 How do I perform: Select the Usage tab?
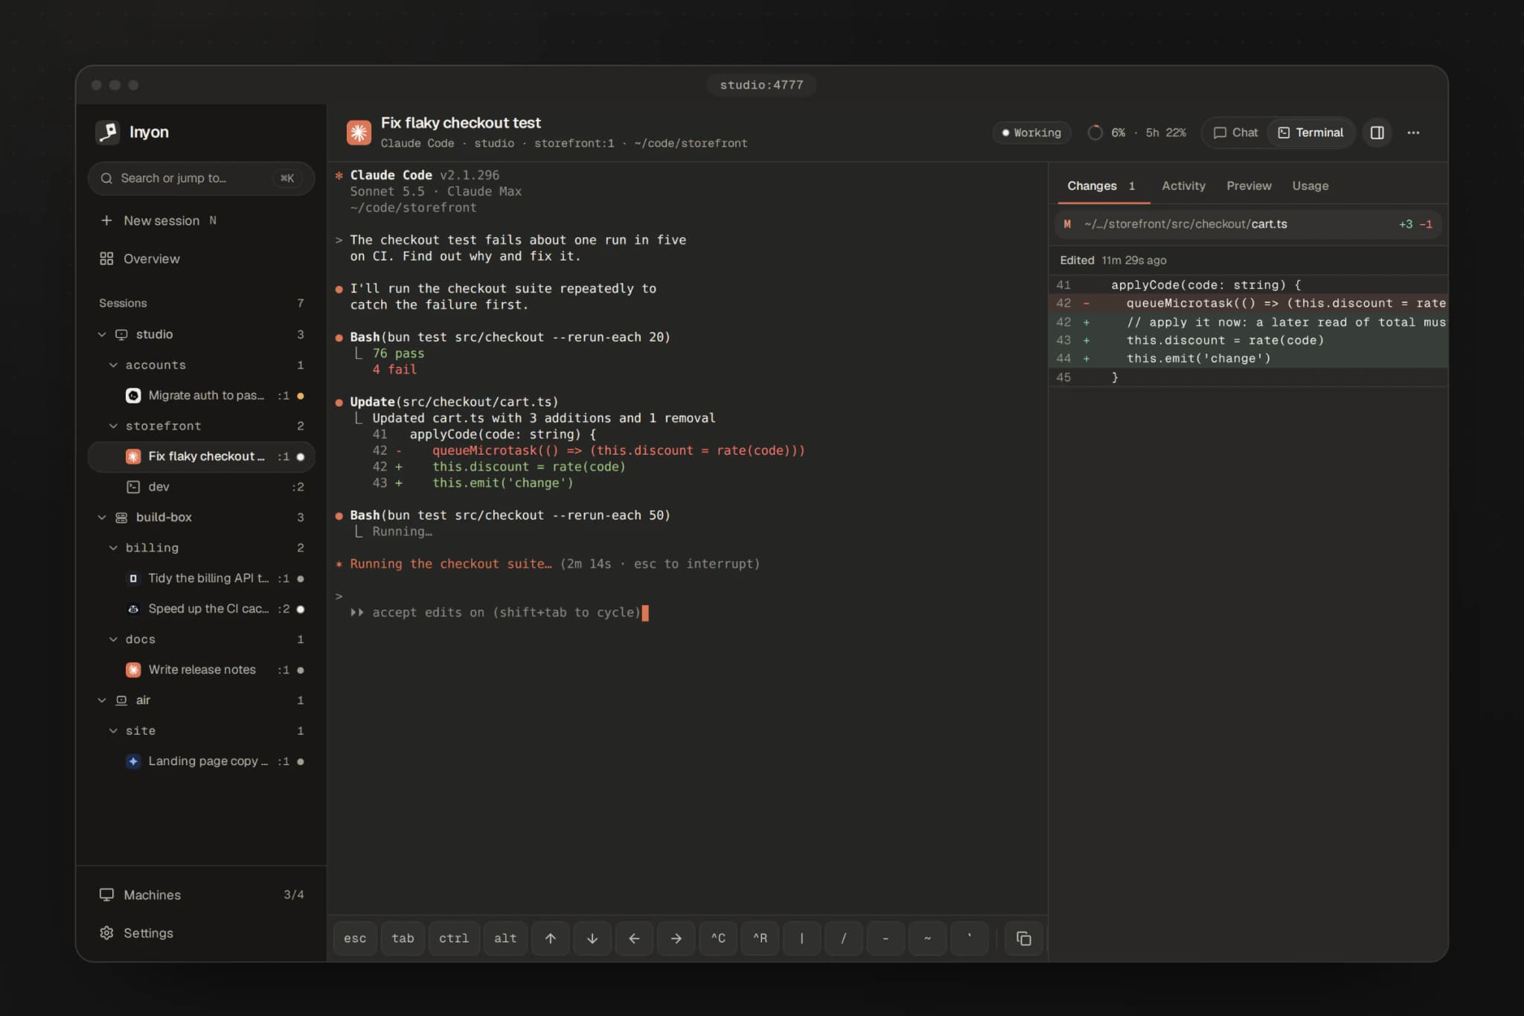tap(1310, 186)
